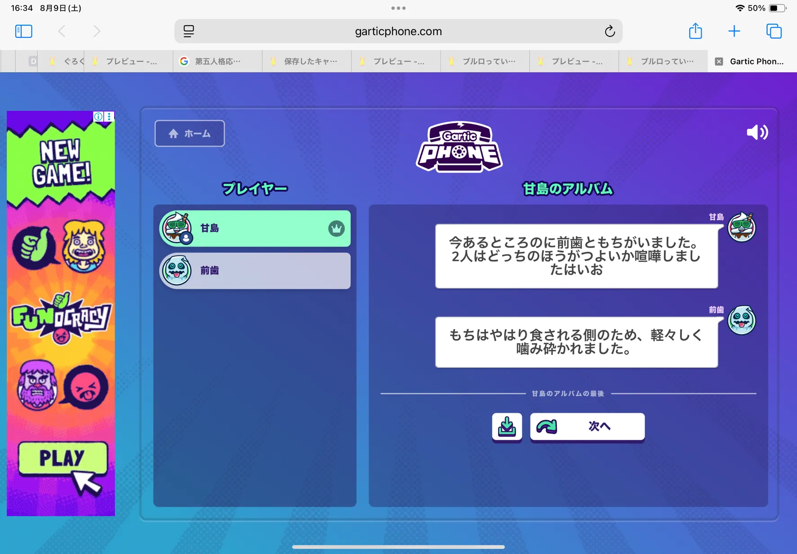Click the Funocracy ad logo
The width and height of the screenshot is (797, 554).
pyautogui.click(x=61, y=317)
